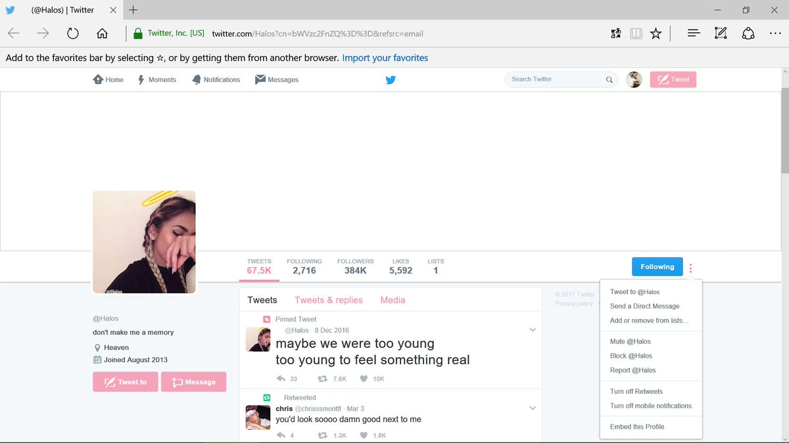Click the search magnifier icon

[609, 79]
